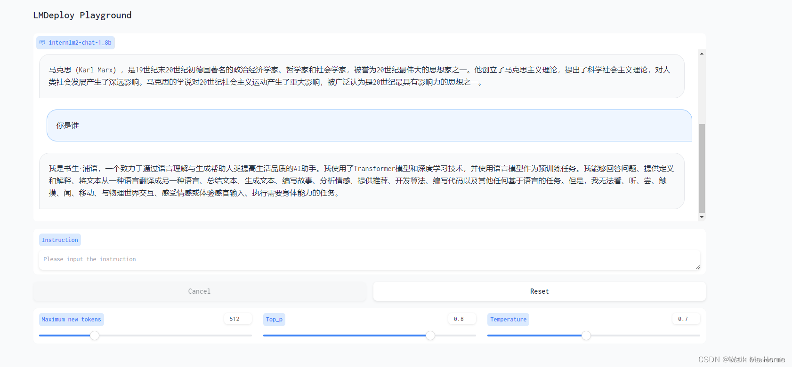The height and width of the screenshot is (367, 792).
Task: Click the Maximum new tokens label
Action: coord(72,320)
